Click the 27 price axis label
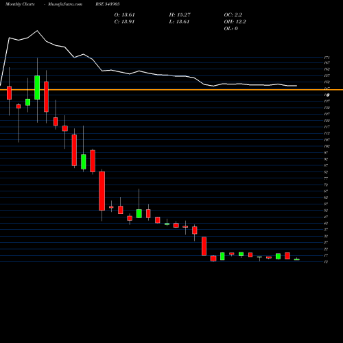 326,242
